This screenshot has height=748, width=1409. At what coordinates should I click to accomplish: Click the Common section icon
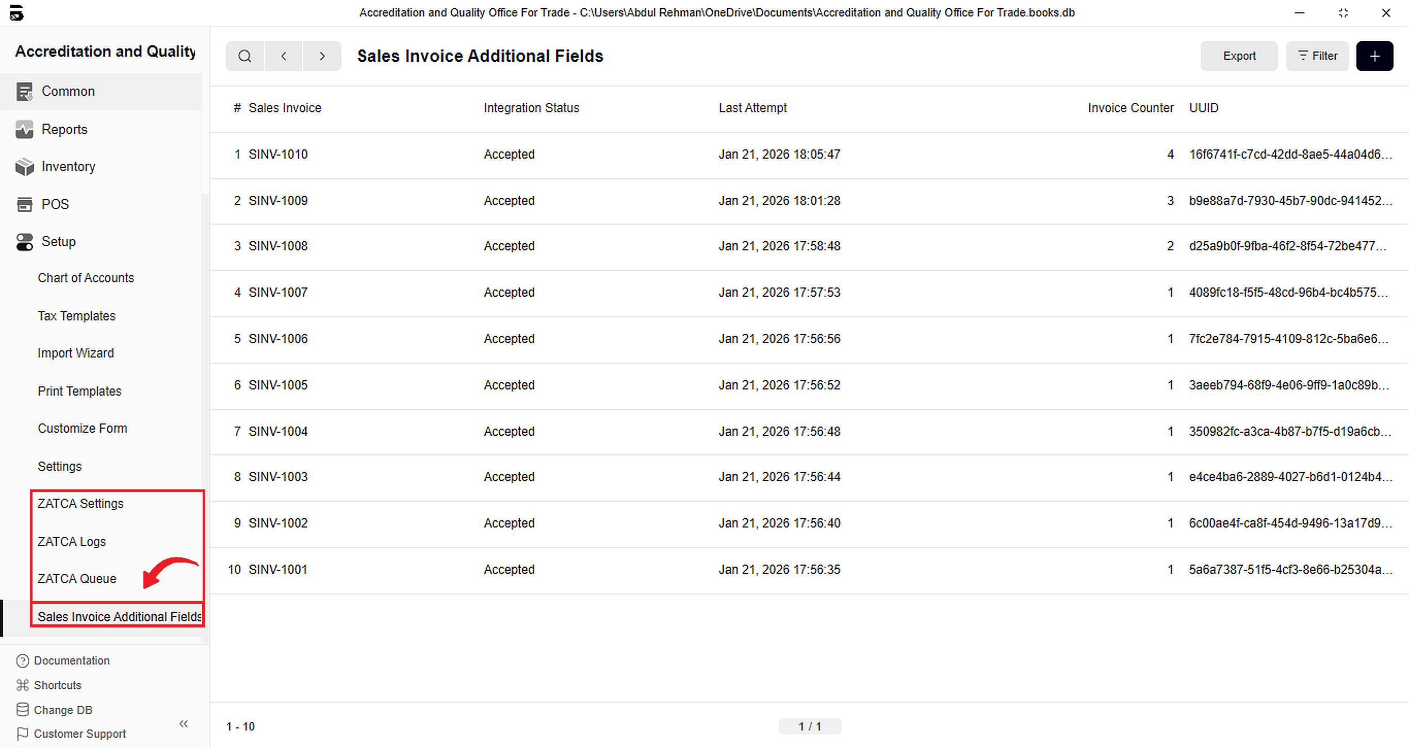(24, 91)
